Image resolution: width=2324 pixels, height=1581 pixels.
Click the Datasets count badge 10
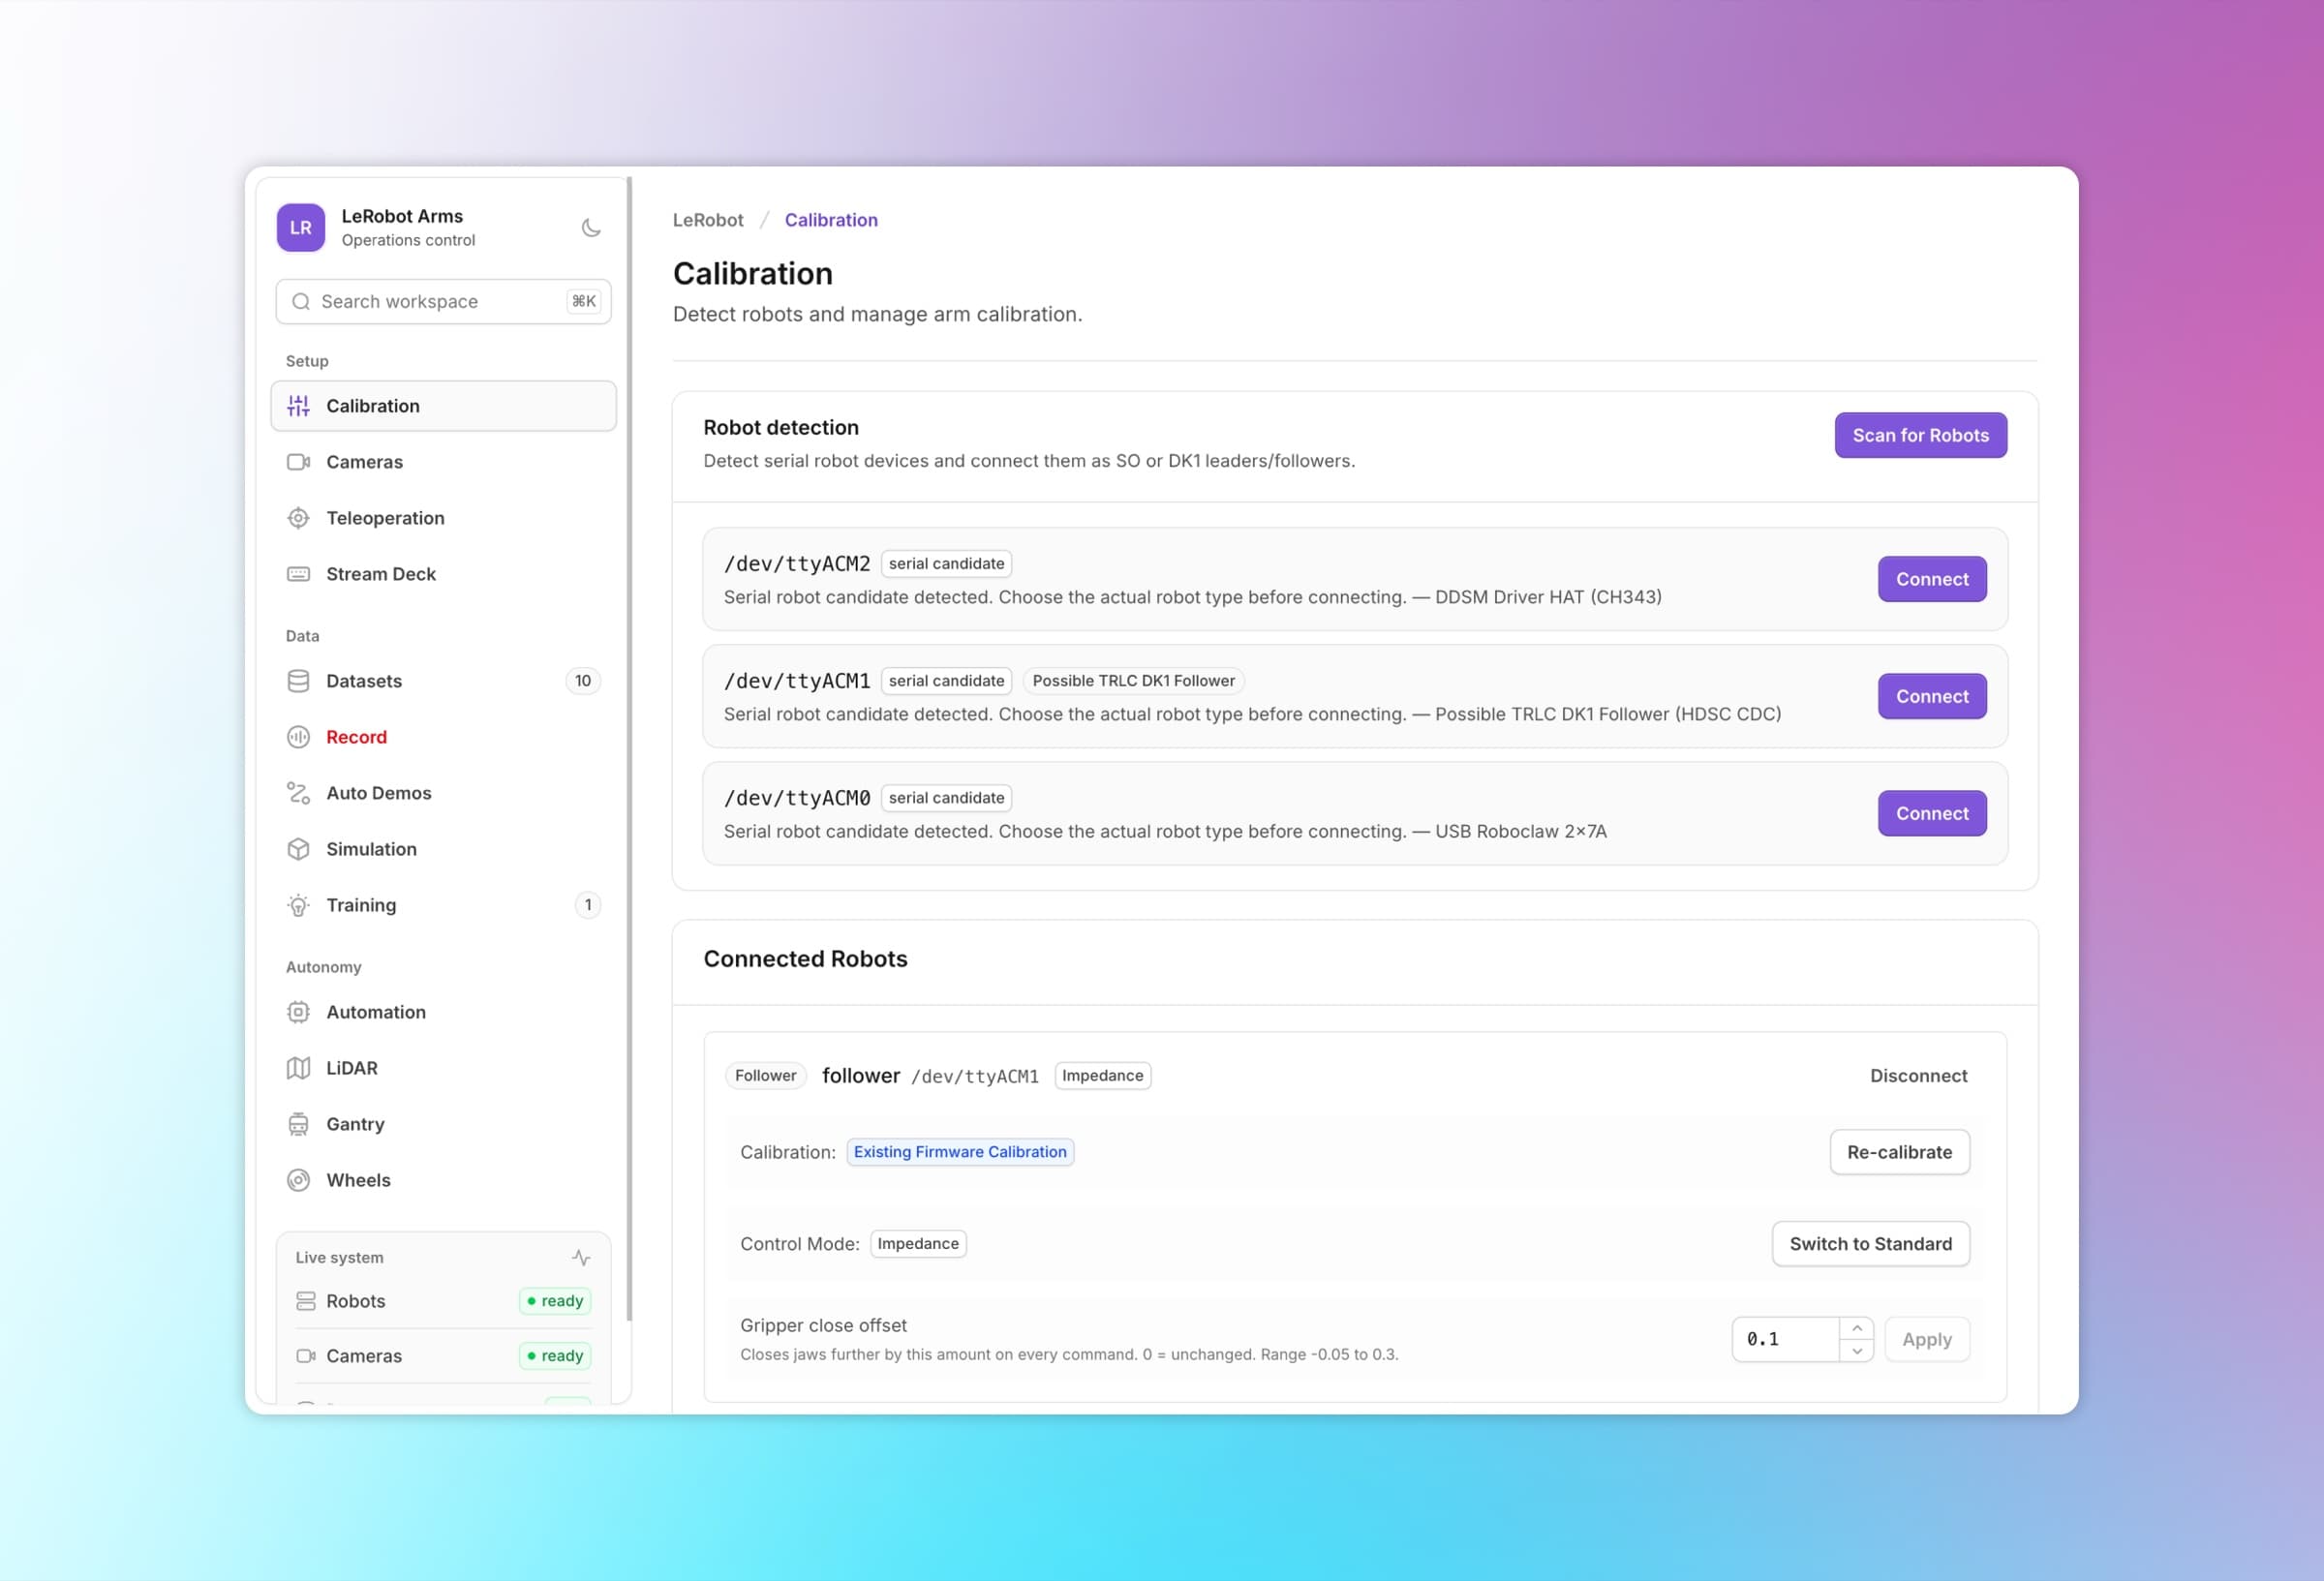pyautogui.click(x=583, y=681)
